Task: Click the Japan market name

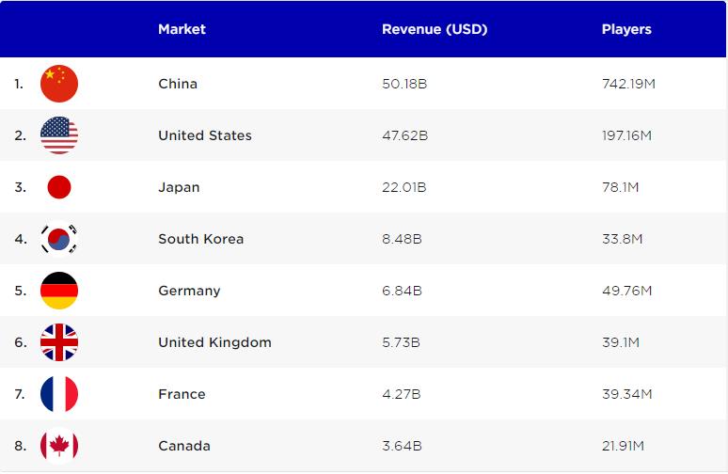Action: coord(179,187)
